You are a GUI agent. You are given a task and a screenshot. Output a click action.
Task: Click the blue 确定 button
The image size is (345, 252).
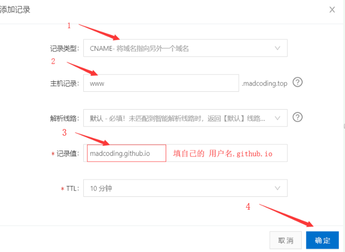click(322, 240)
